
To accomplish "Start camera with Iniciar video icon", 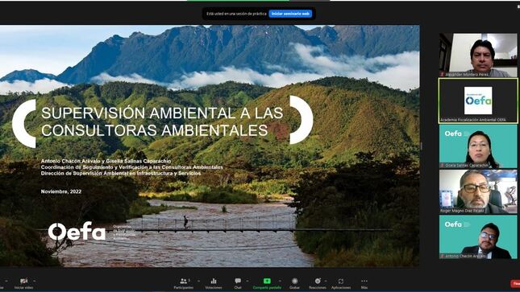I will click(x=23, y=281).
